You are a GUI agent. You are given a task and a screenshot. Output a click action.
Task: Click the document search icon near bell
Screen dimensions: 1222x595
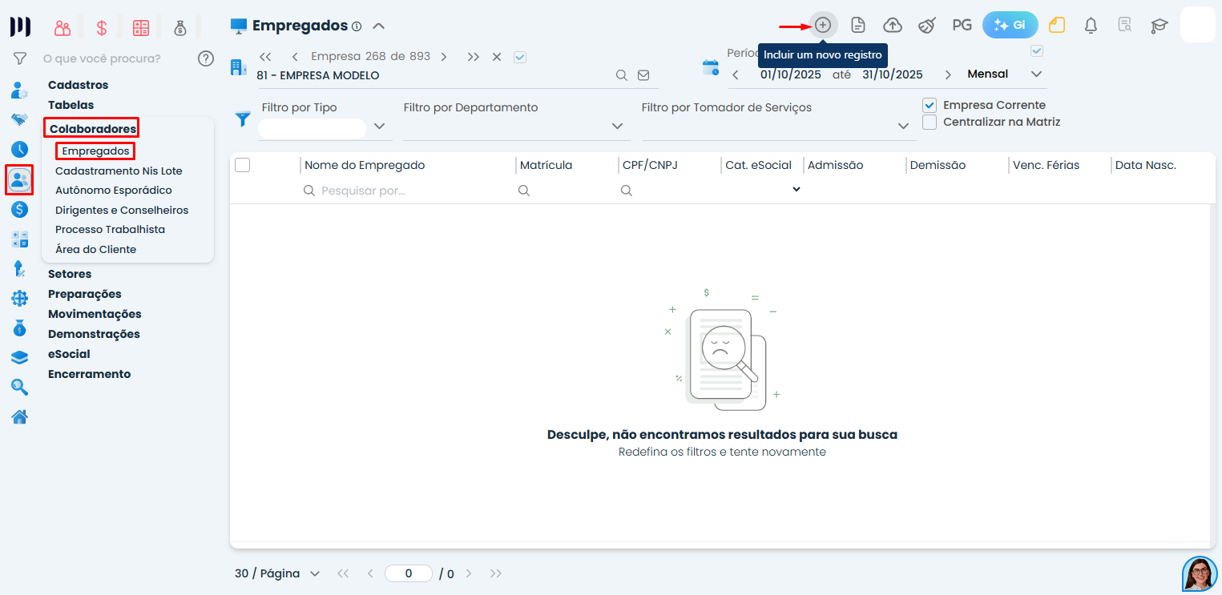click(x=1125, y=25)
